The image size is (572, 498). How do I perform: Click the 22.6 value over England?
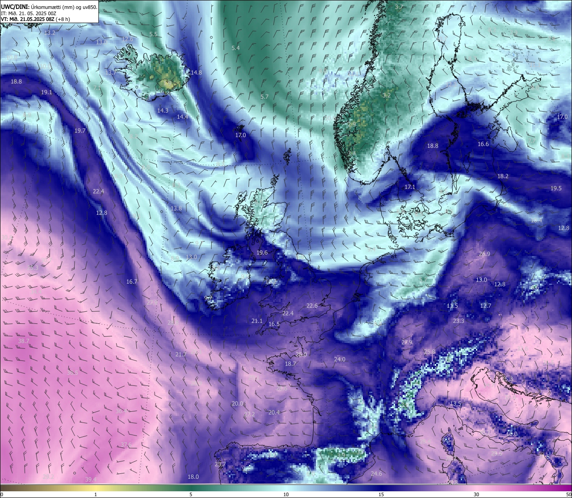[x=312, y=306]
